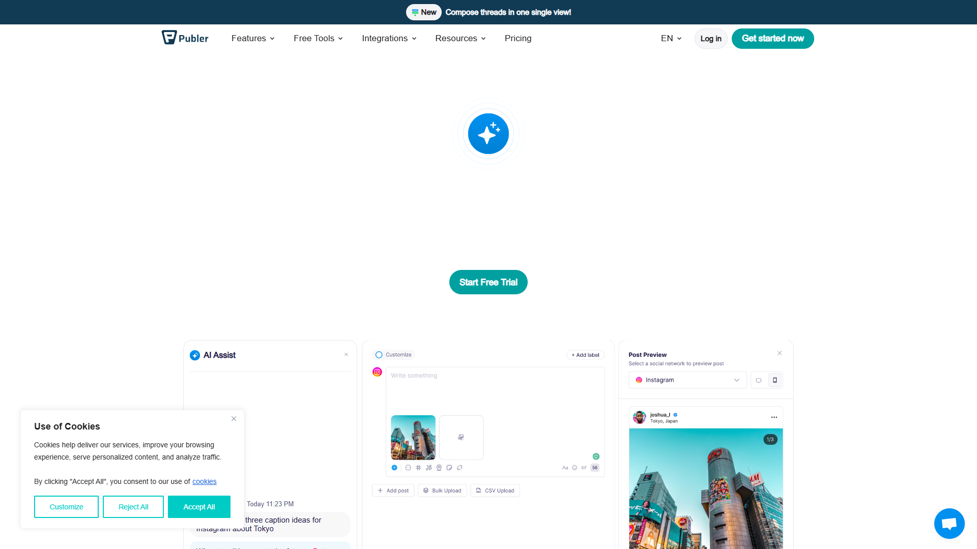Close the Post Preview panel

(x=780, y=353)
